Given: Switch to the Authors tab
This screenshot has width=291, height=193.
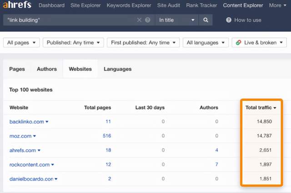Looking at the screenshot, I should pos(47,69).
